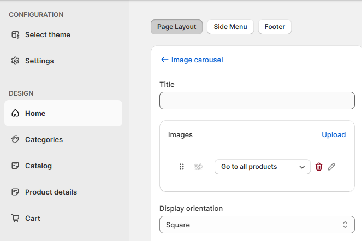Click the Cart shopping icon
The height and width of the screenshot is (241, 362).
pos(15,218)
